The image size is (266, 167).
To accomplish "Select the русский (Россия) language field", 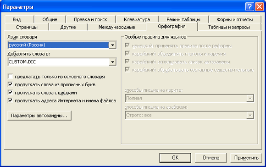I will 58,45.
